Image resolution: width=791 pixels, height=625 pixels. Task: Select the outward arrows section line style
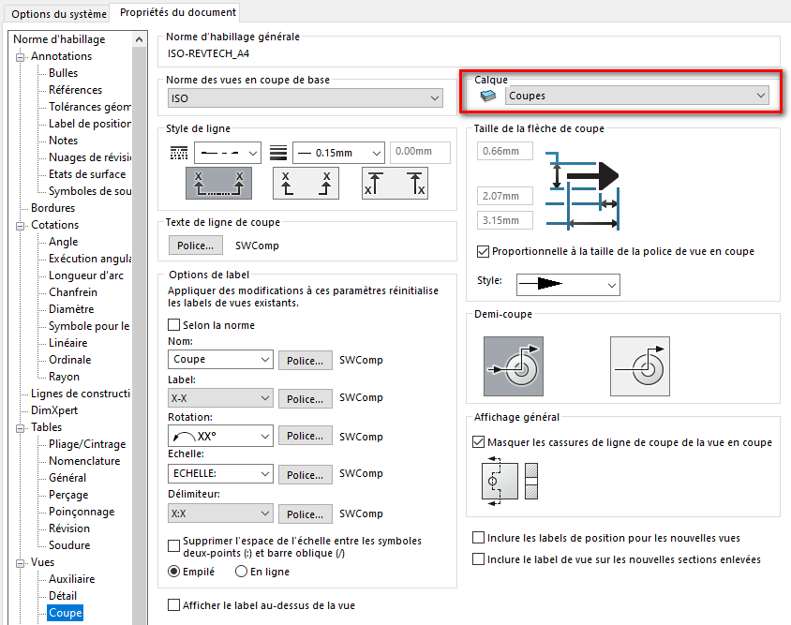[395, 184]
